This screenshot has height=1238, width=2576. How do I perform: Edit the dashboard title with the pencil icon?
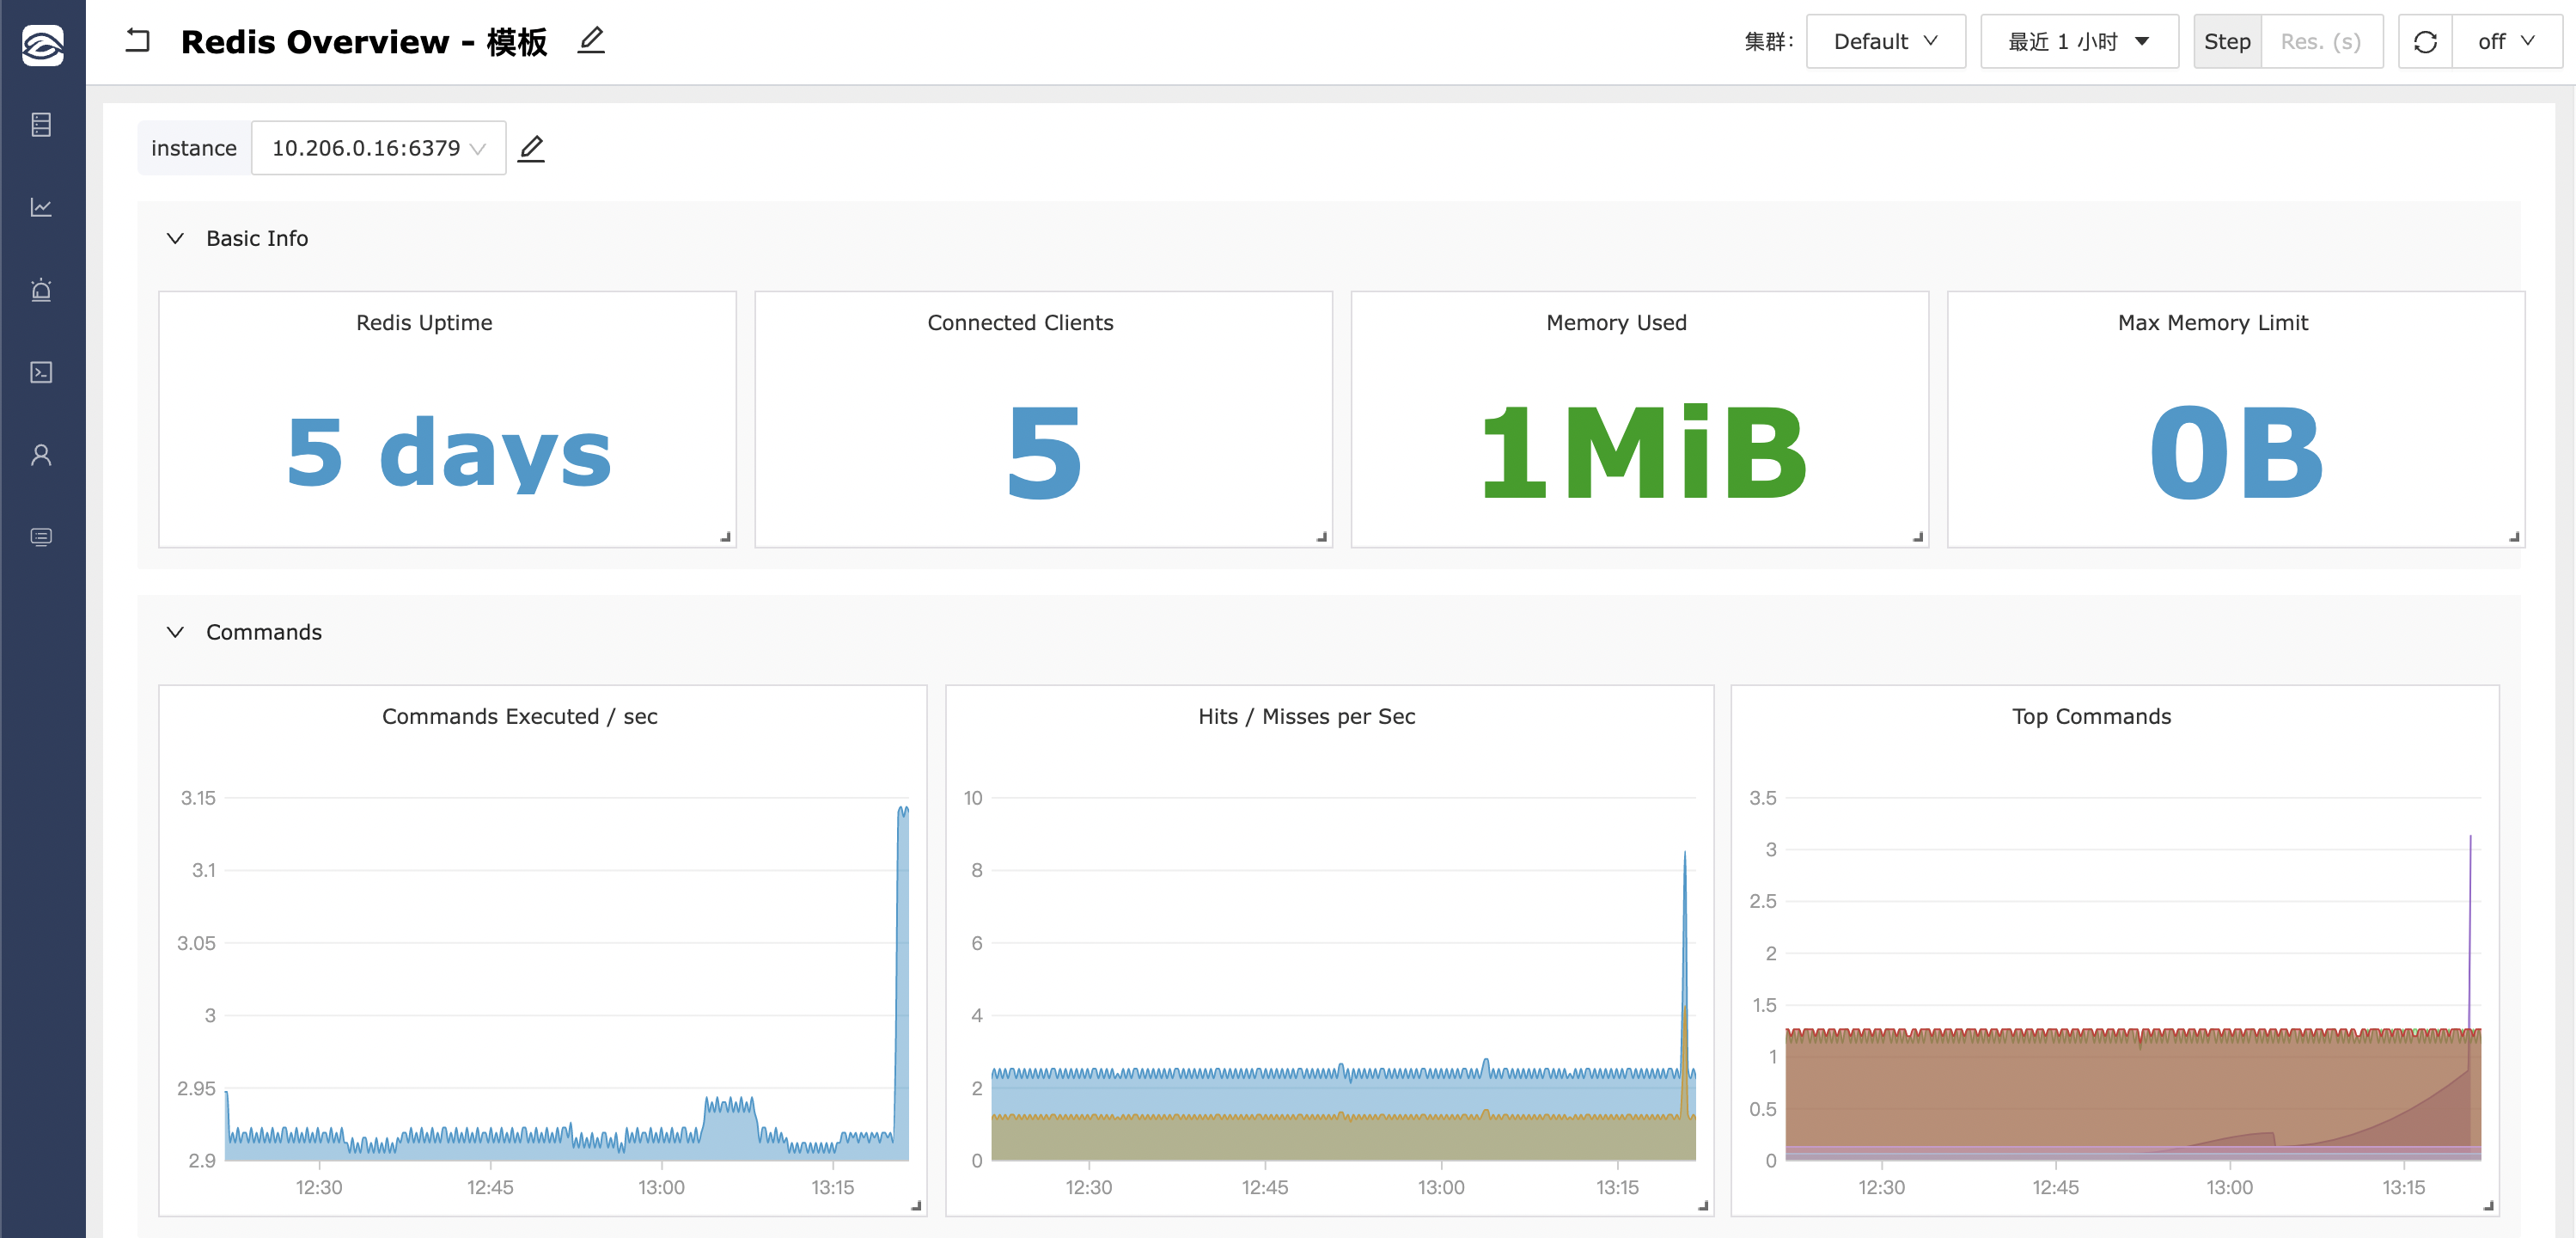pyautogui.click(x=591, y=41)
